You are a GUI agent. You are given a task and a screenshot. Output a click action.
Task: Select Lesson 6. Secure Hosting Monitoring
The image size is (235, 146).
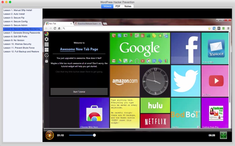tap(23, 29)
